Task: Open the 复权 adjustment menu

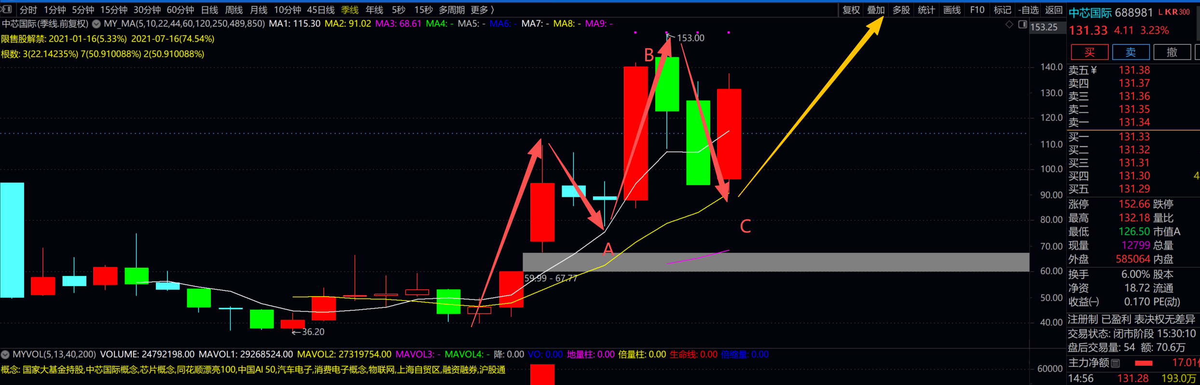Action: coord(851,10)
